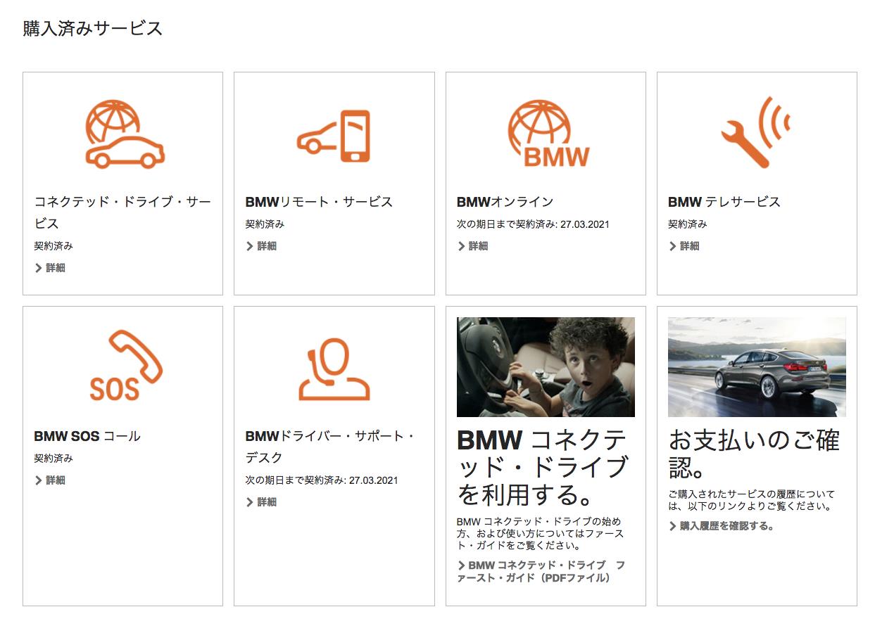Open 詳細 under BMWドライバー・サポート・デスク
This screenshot has height=633, width=894.
click(261, 502)
